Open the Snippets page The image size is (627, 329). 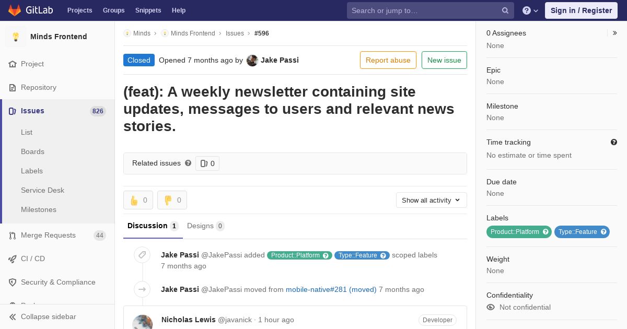pyautogui.click(x=148, y=10)
